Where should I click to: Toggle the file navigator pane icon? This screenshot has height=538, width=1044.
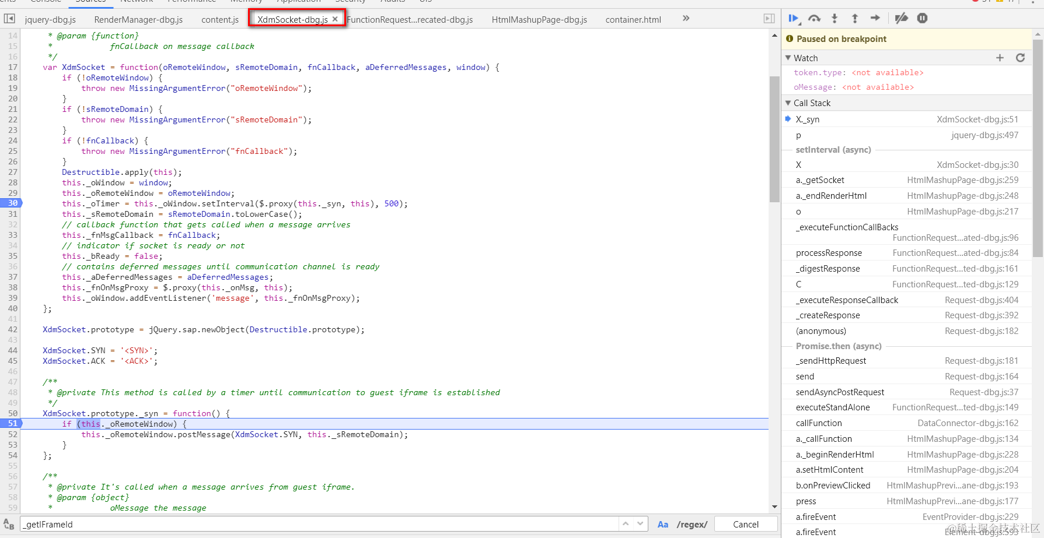[9, 19]
